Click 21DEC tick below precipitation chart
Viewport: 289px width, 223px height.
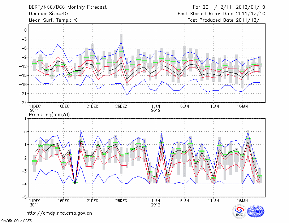[x=92, y=200]
